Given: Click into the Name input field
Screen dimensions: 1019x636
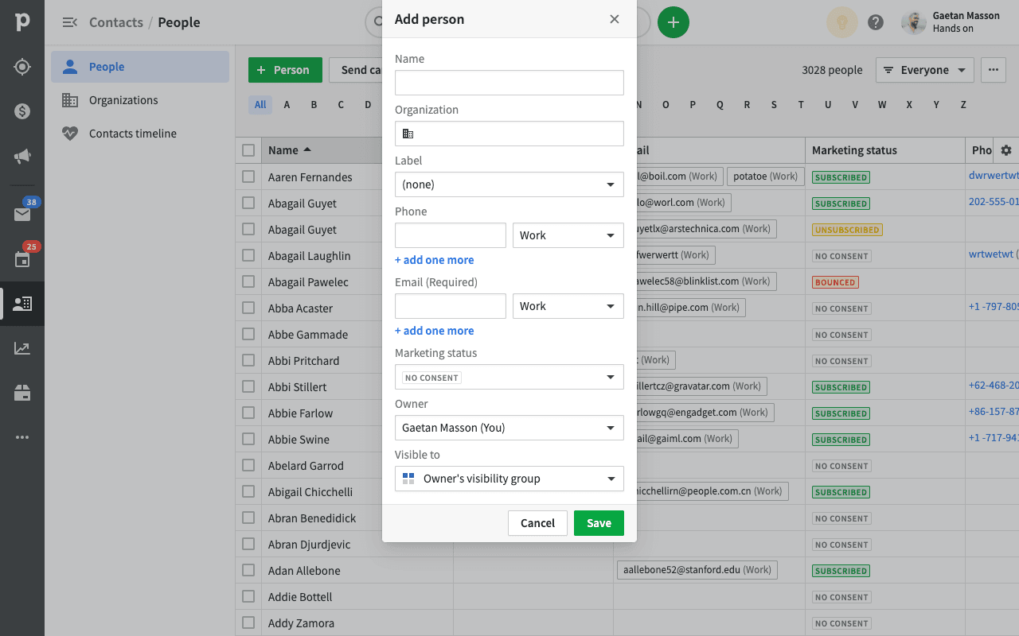Looking at the screenshot, I should click(x=509, y=83).
